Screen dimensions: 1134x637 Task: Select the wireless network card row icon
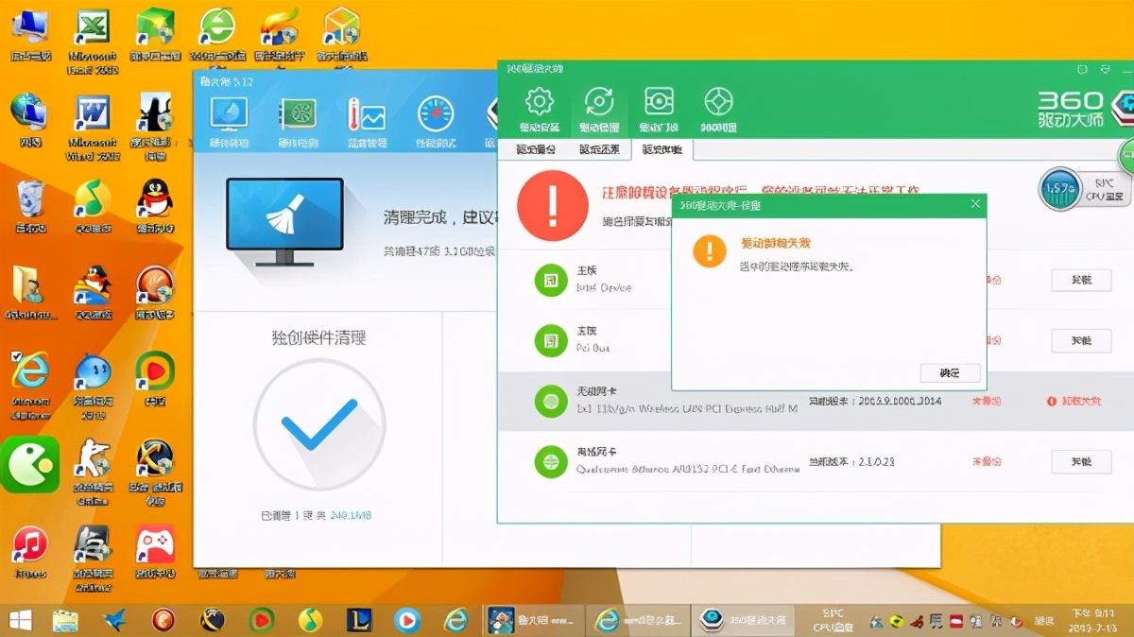click(550, 402)
